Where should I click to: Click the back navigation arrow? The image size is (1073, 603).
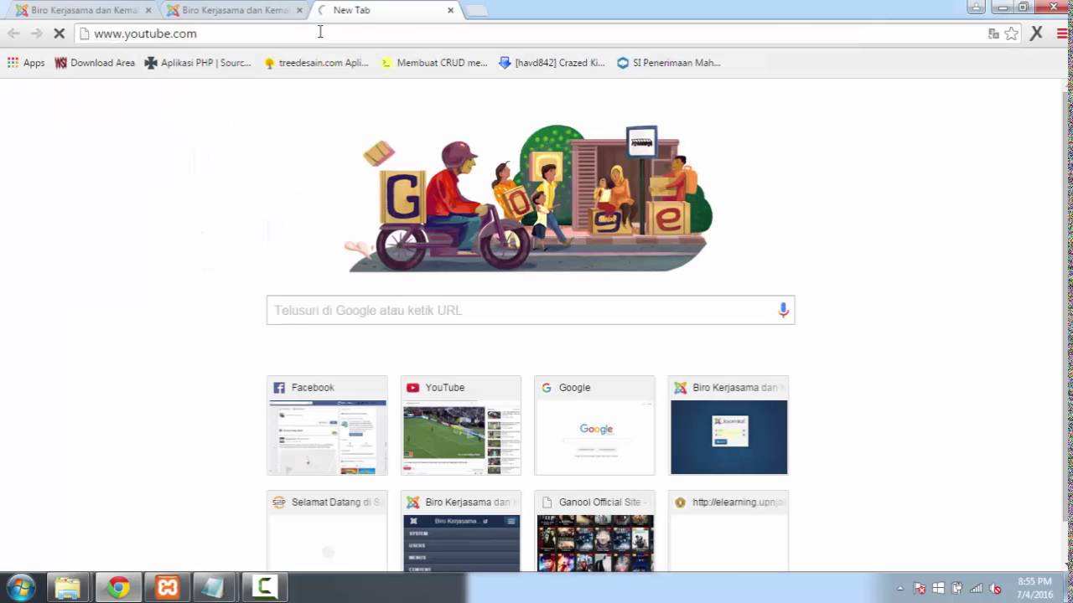13,33
